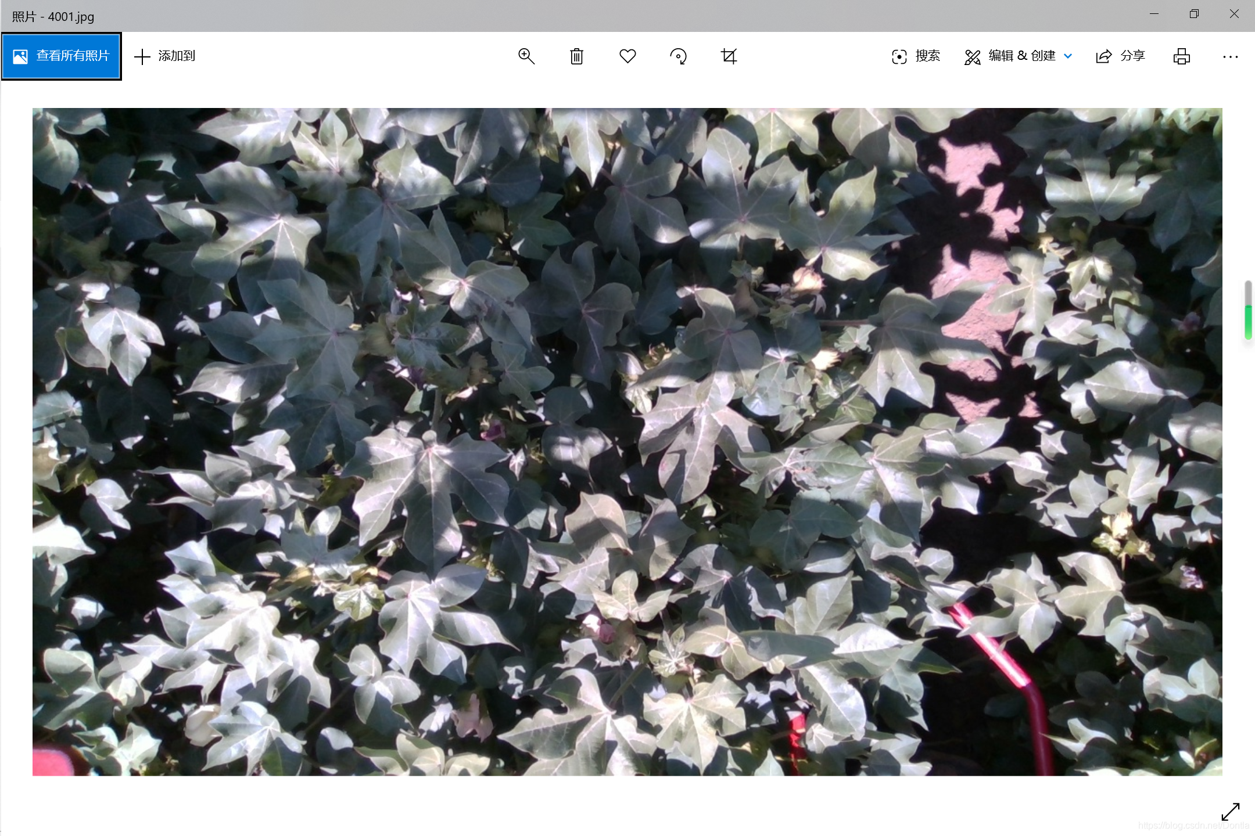Open the crop tool icon
1255x836 pixels.
point(729,56)
